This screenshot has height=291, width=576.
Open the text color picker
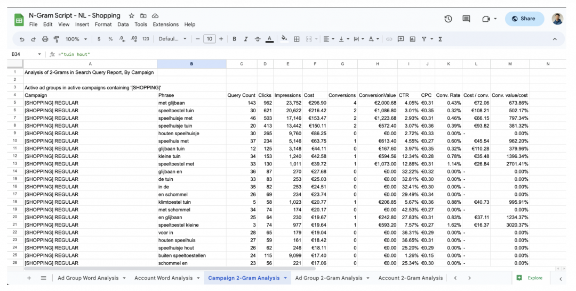tap(269, 39)
